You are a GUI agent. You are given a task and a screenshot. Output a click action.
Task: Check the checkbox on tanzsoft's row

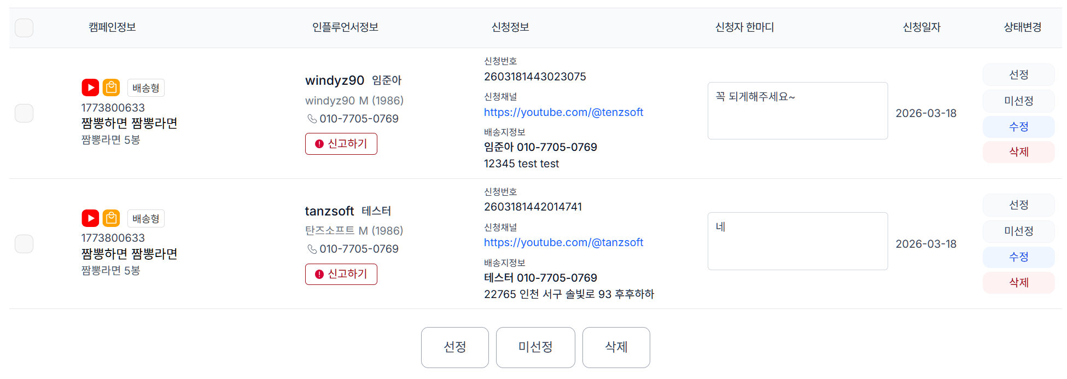click(x=24, y=243)
